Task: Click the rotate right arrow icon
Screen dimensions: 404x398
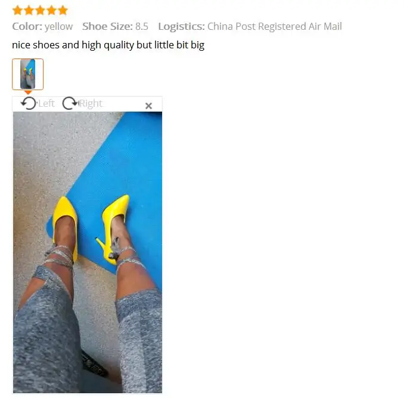Action: pos(70,103)
